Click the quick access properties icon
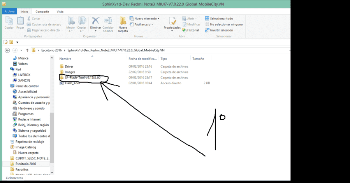350x183 pixels. (x=5, y=42)
